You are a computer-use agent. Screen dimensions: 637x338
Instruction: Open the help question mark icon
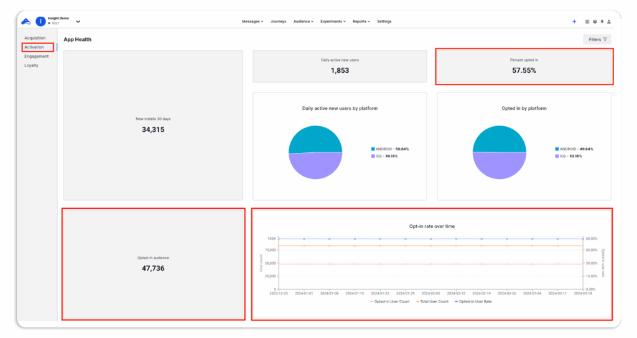pos(595,22)
